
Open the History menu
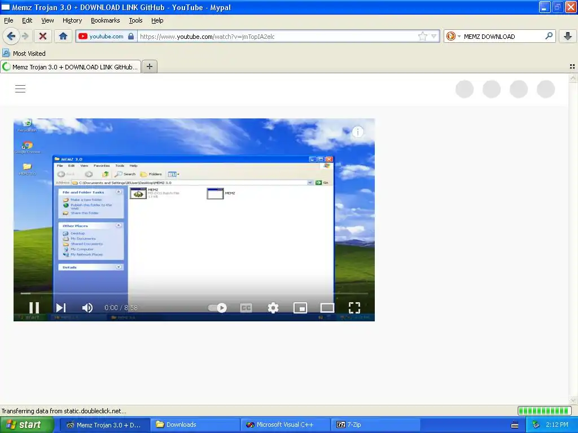pos(72,20)
